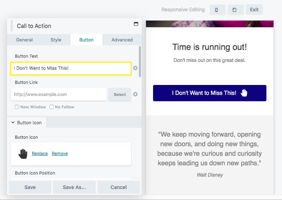Click the Button Icon Position label
The image size is (282, 200).
tap(35, 173)
